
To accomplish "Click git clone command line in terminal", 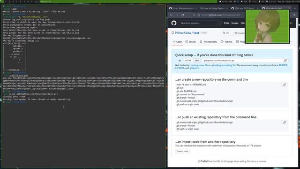I will (30, 94).
